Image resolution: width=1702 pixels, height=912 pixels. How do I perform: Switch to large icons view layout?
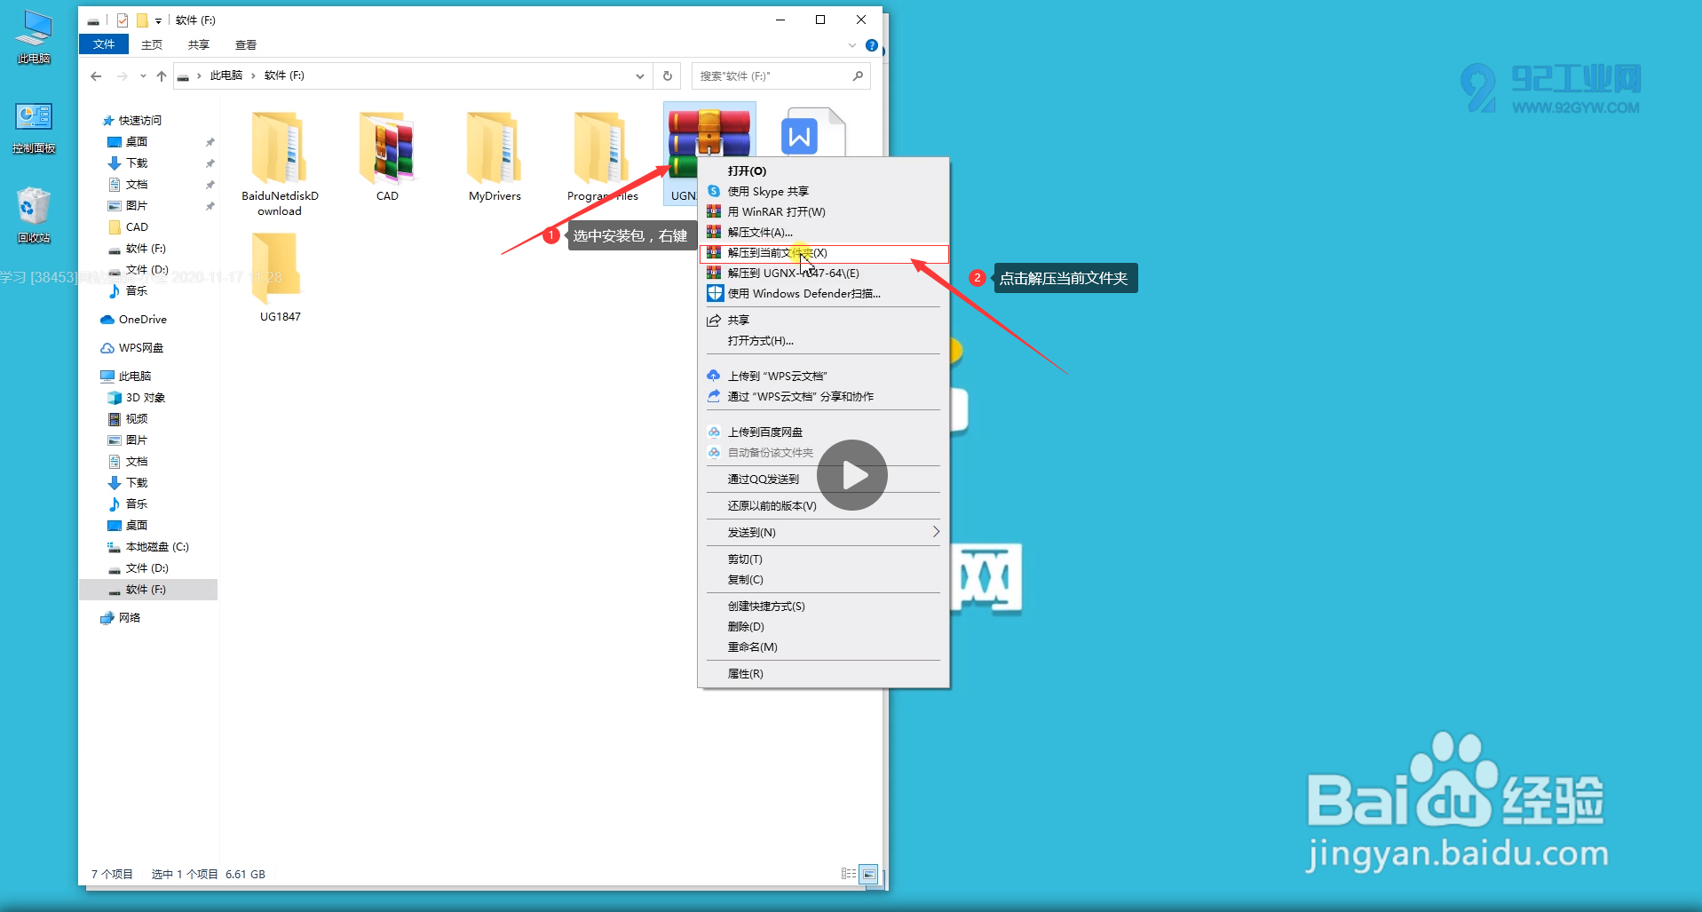click(x=869, y=874)
